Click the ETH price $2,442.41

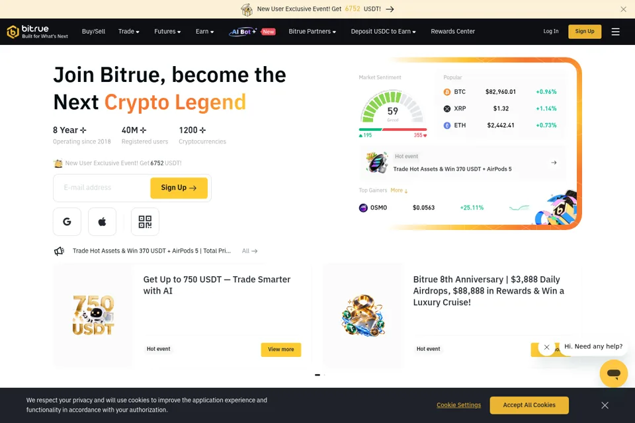pyautogui.click(x=501, y=126)
